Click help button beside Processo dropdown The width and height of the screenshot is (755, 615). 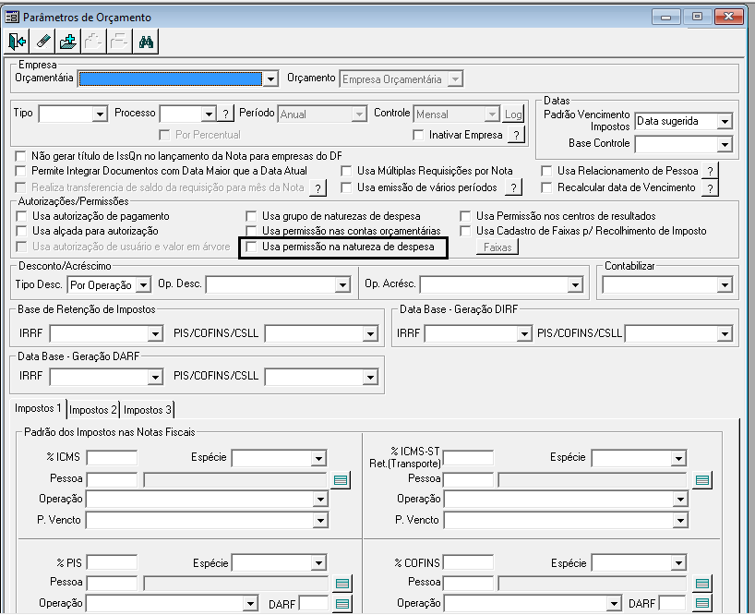pyautogui.click(x=225, y=115)
